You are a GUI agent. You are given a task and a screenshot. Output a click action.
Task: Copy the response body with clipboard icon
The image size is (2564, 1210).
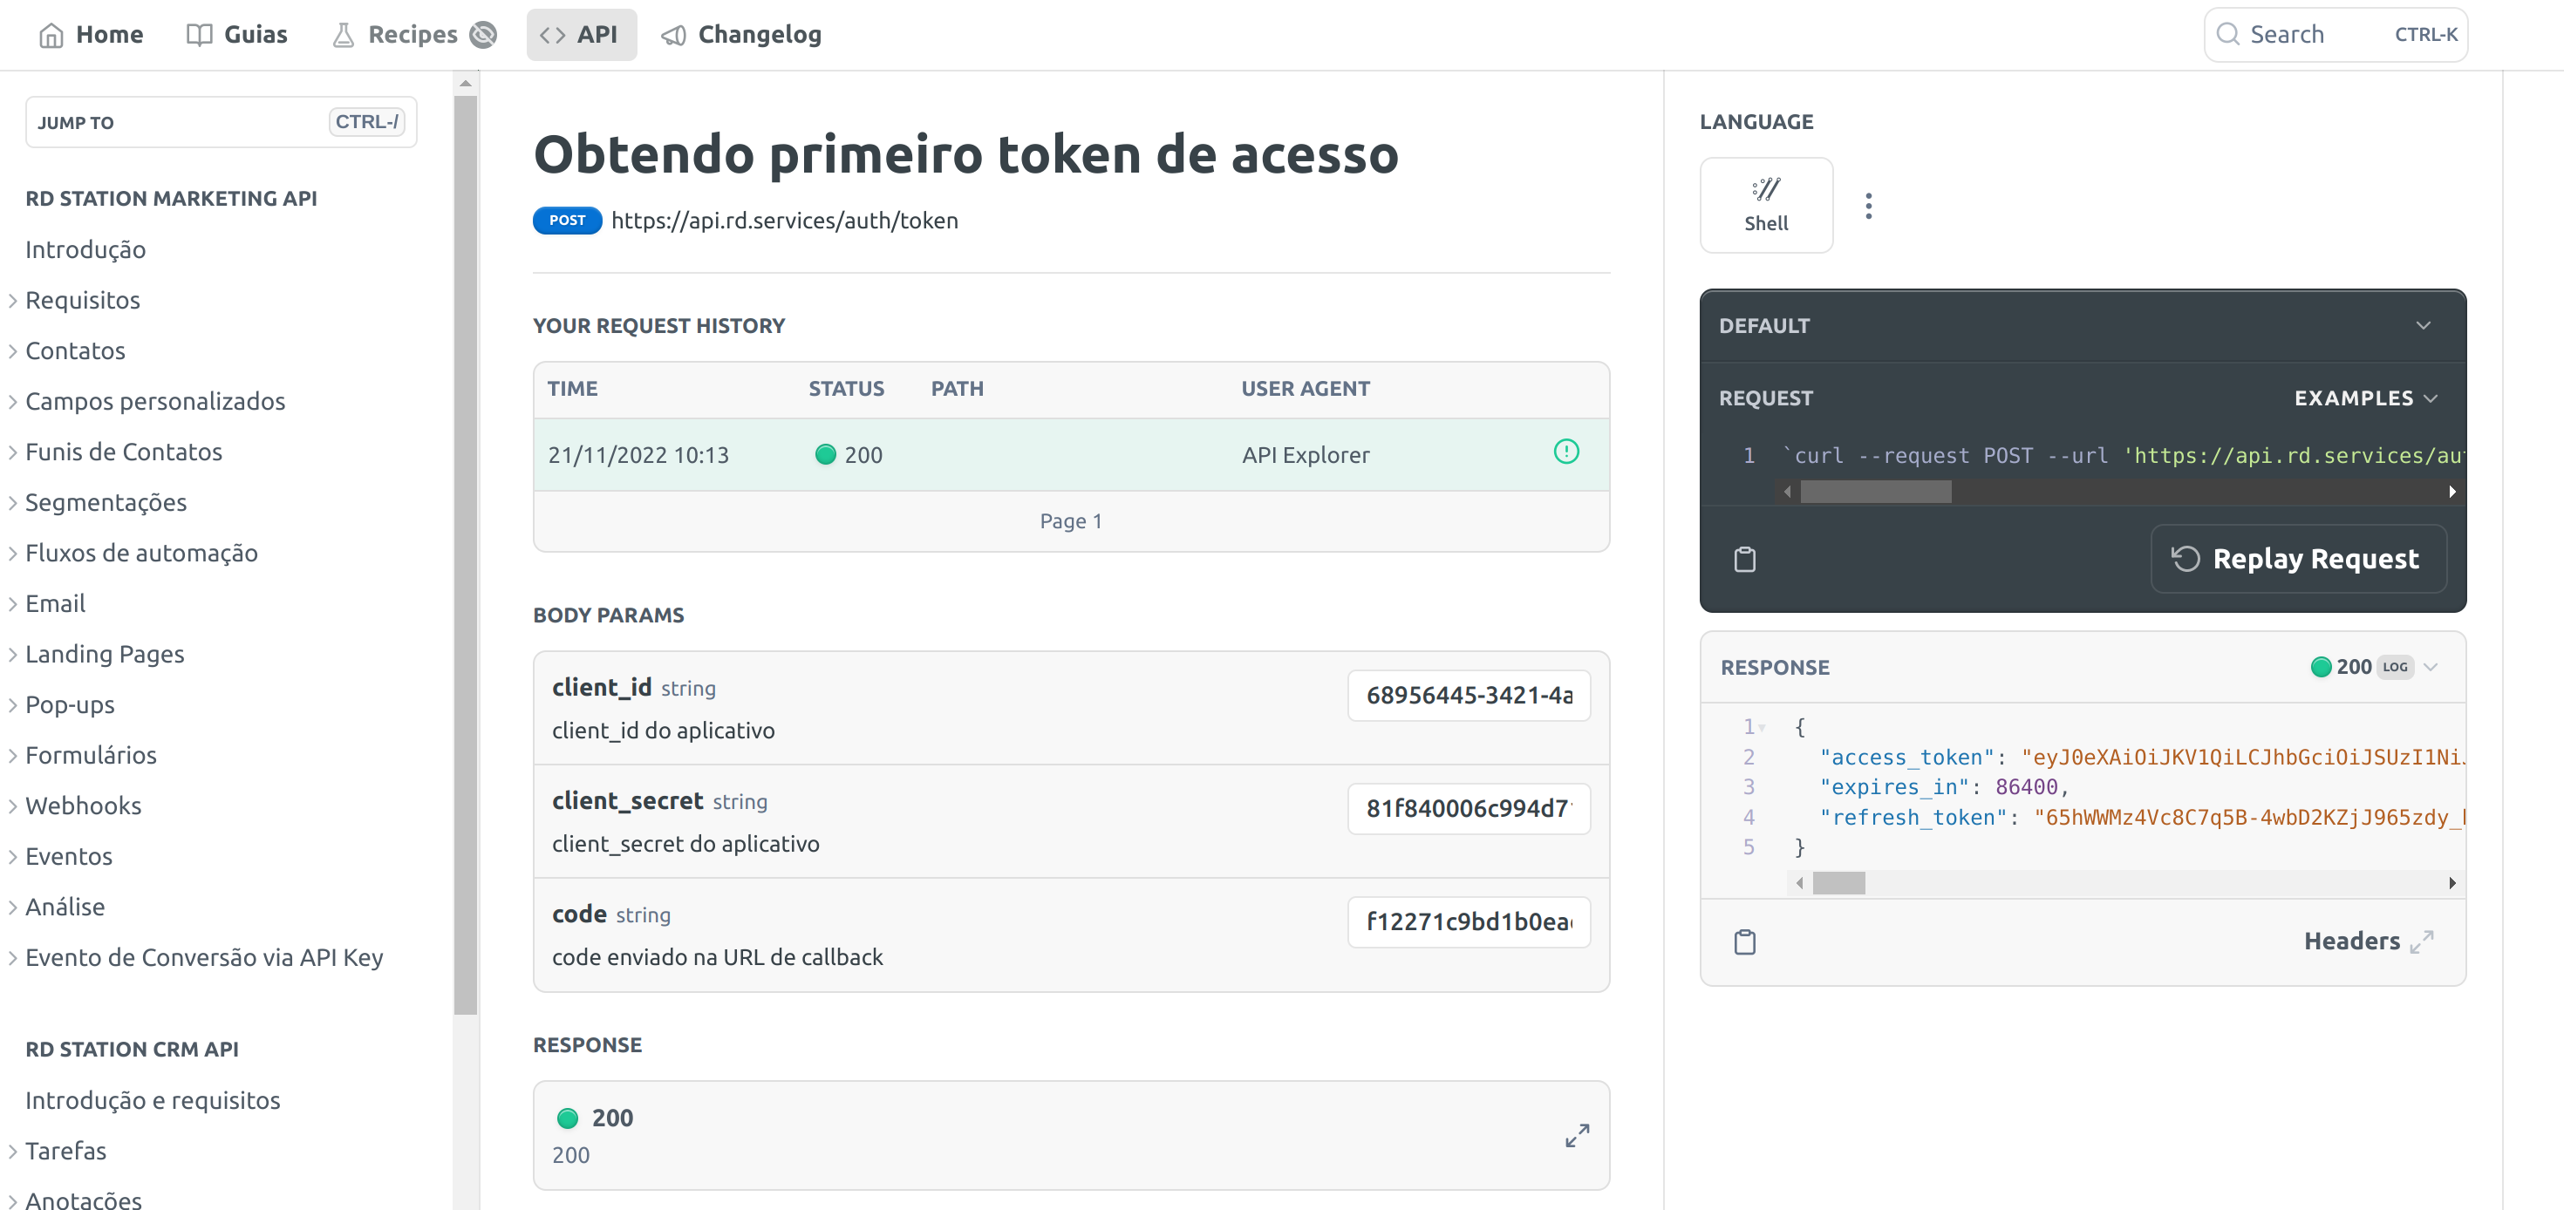tap(1744, 941)
